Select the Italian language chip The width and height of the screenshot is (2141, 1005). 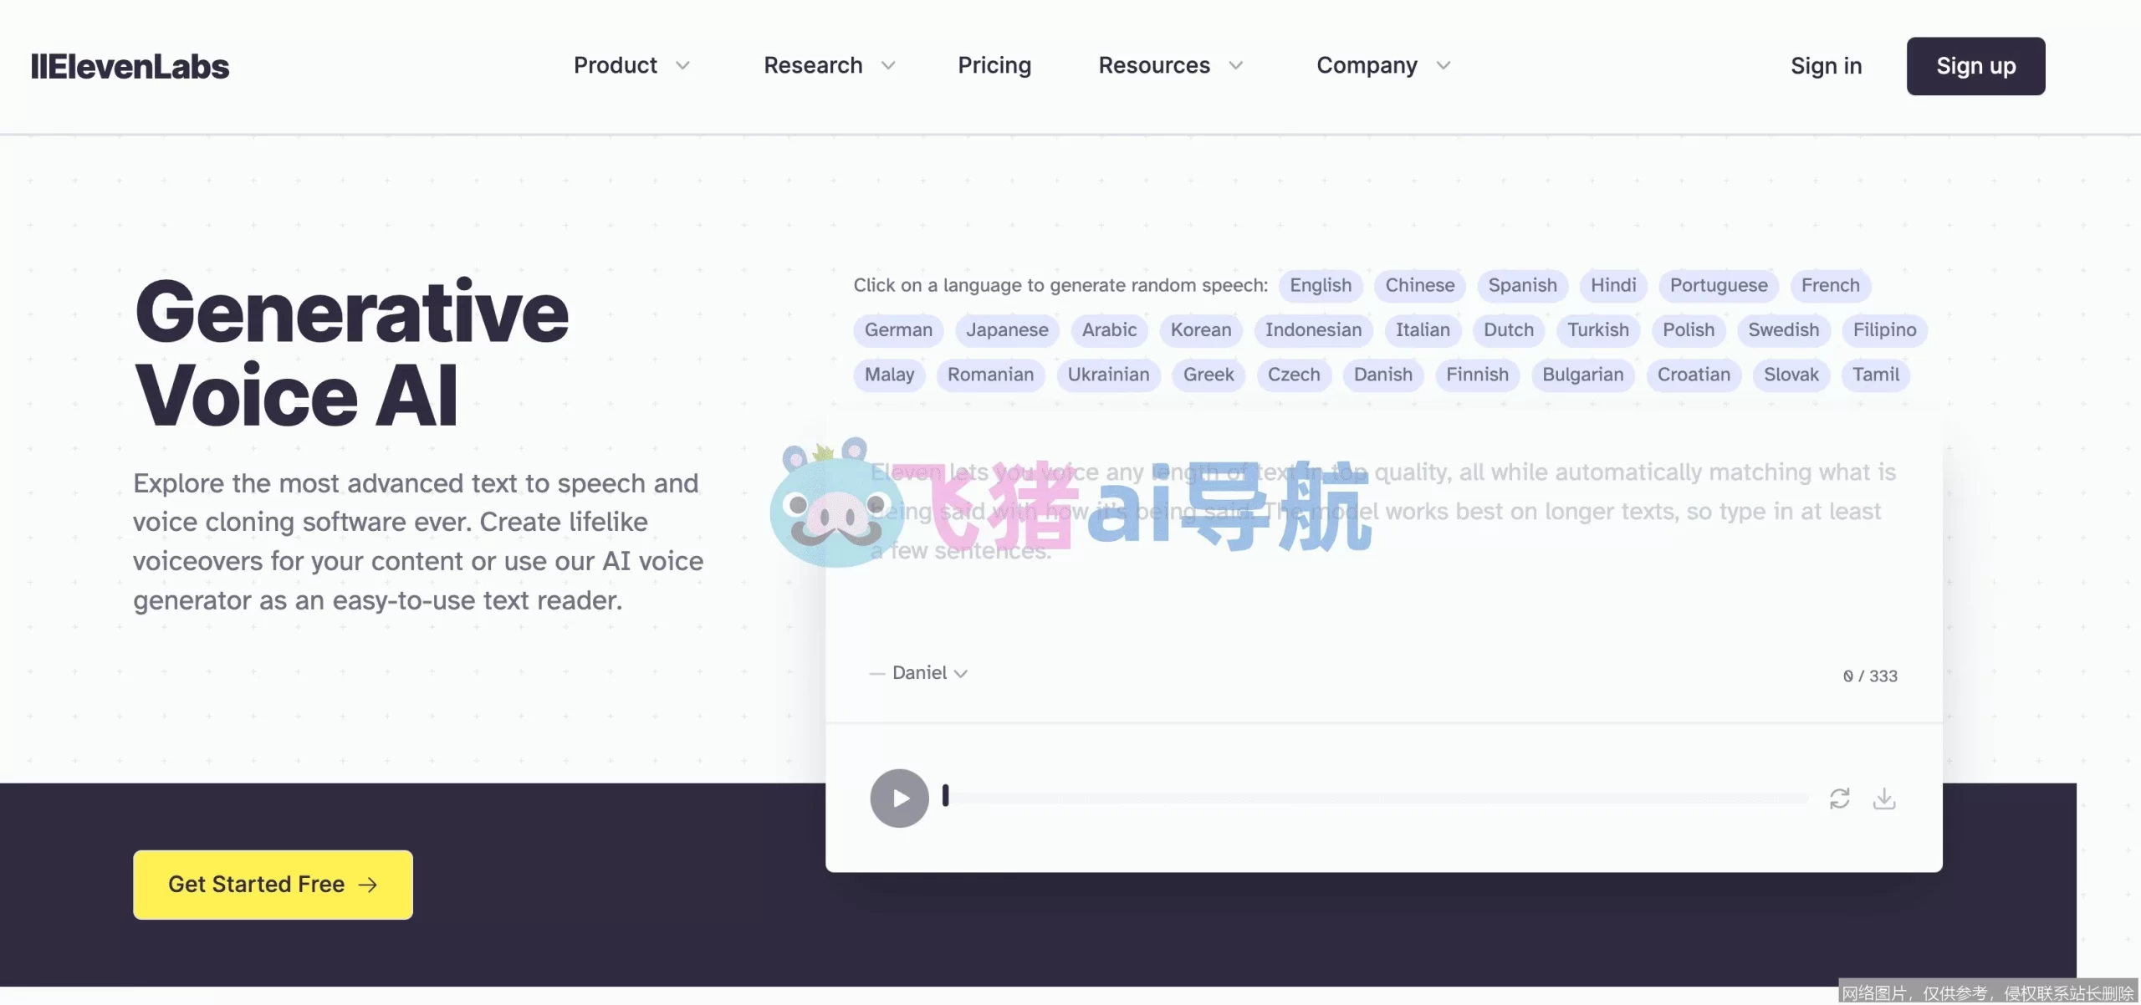pyautogui.click(x=1423, y=329)
